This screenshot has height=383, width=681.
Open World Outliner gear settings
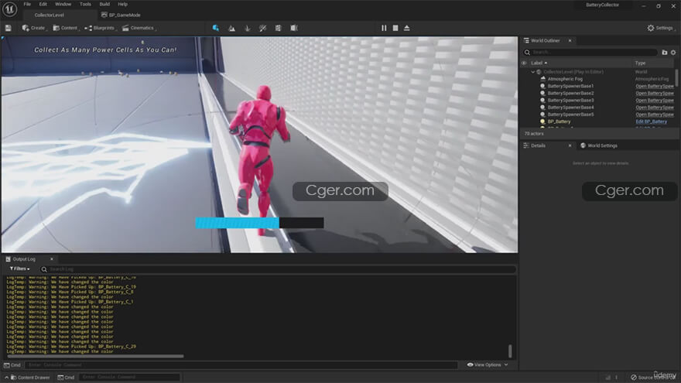[673, 52]
